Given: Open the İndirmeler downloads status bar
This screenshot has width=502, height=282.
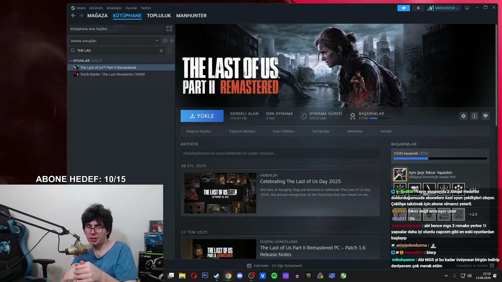Looking at the screenshot, I should tap(275, 266).
